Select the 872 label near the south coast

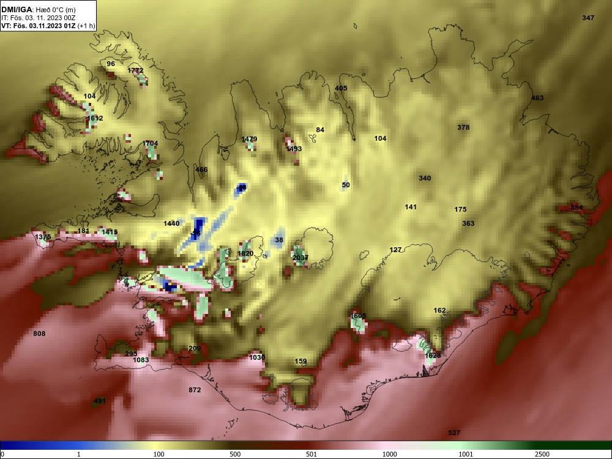tap(195, 390)
